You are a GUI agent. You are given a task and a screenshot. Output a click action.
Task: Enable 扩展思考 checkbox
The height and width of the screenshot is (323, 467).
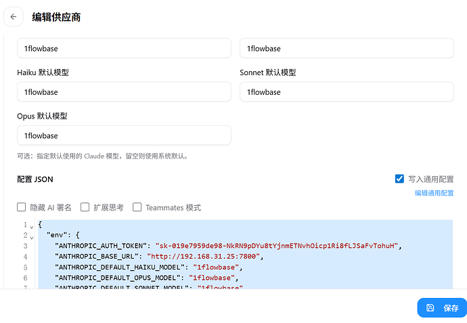[x=85, y=207]
